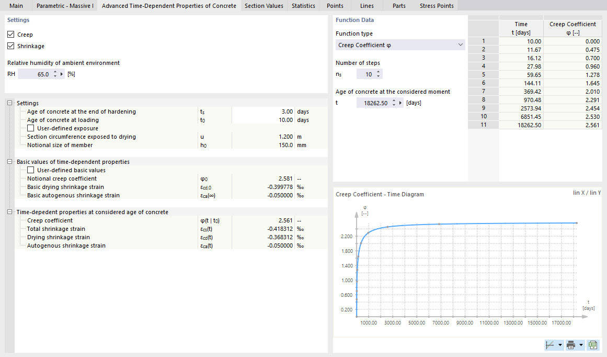Screen dimensions: 607x357
Task: Open the arrow menu beside relative humidity field
Action: coord(62,74)
